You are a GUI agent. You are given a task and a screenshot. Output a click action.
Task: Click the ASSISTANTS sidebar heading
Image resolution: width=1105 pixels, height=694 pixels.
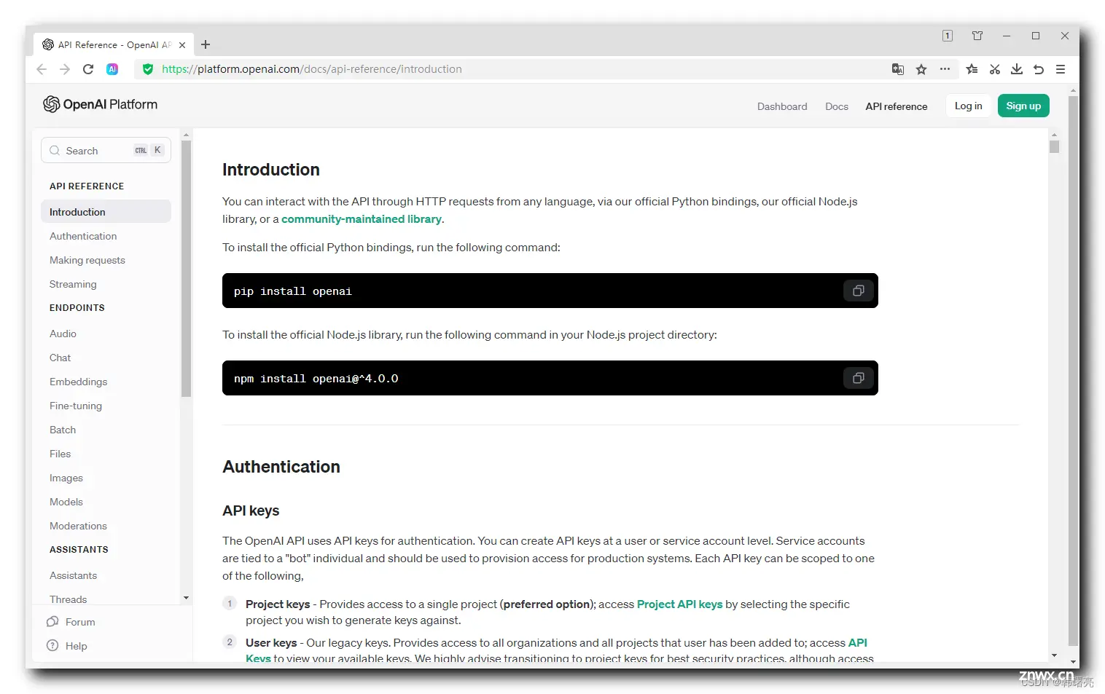(x=79, y=550)
